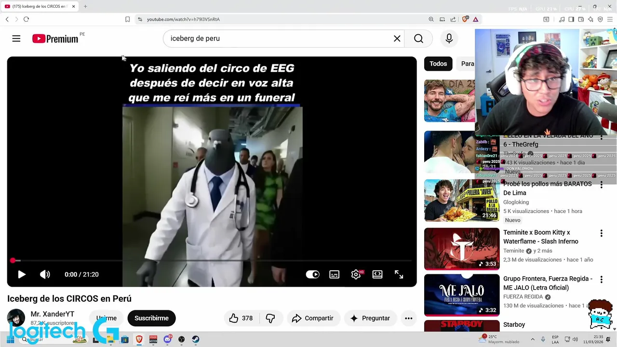The image size is (617, 347).
Task: Open the Slash Inferno video thumbnail
Action: pos(462,249)
